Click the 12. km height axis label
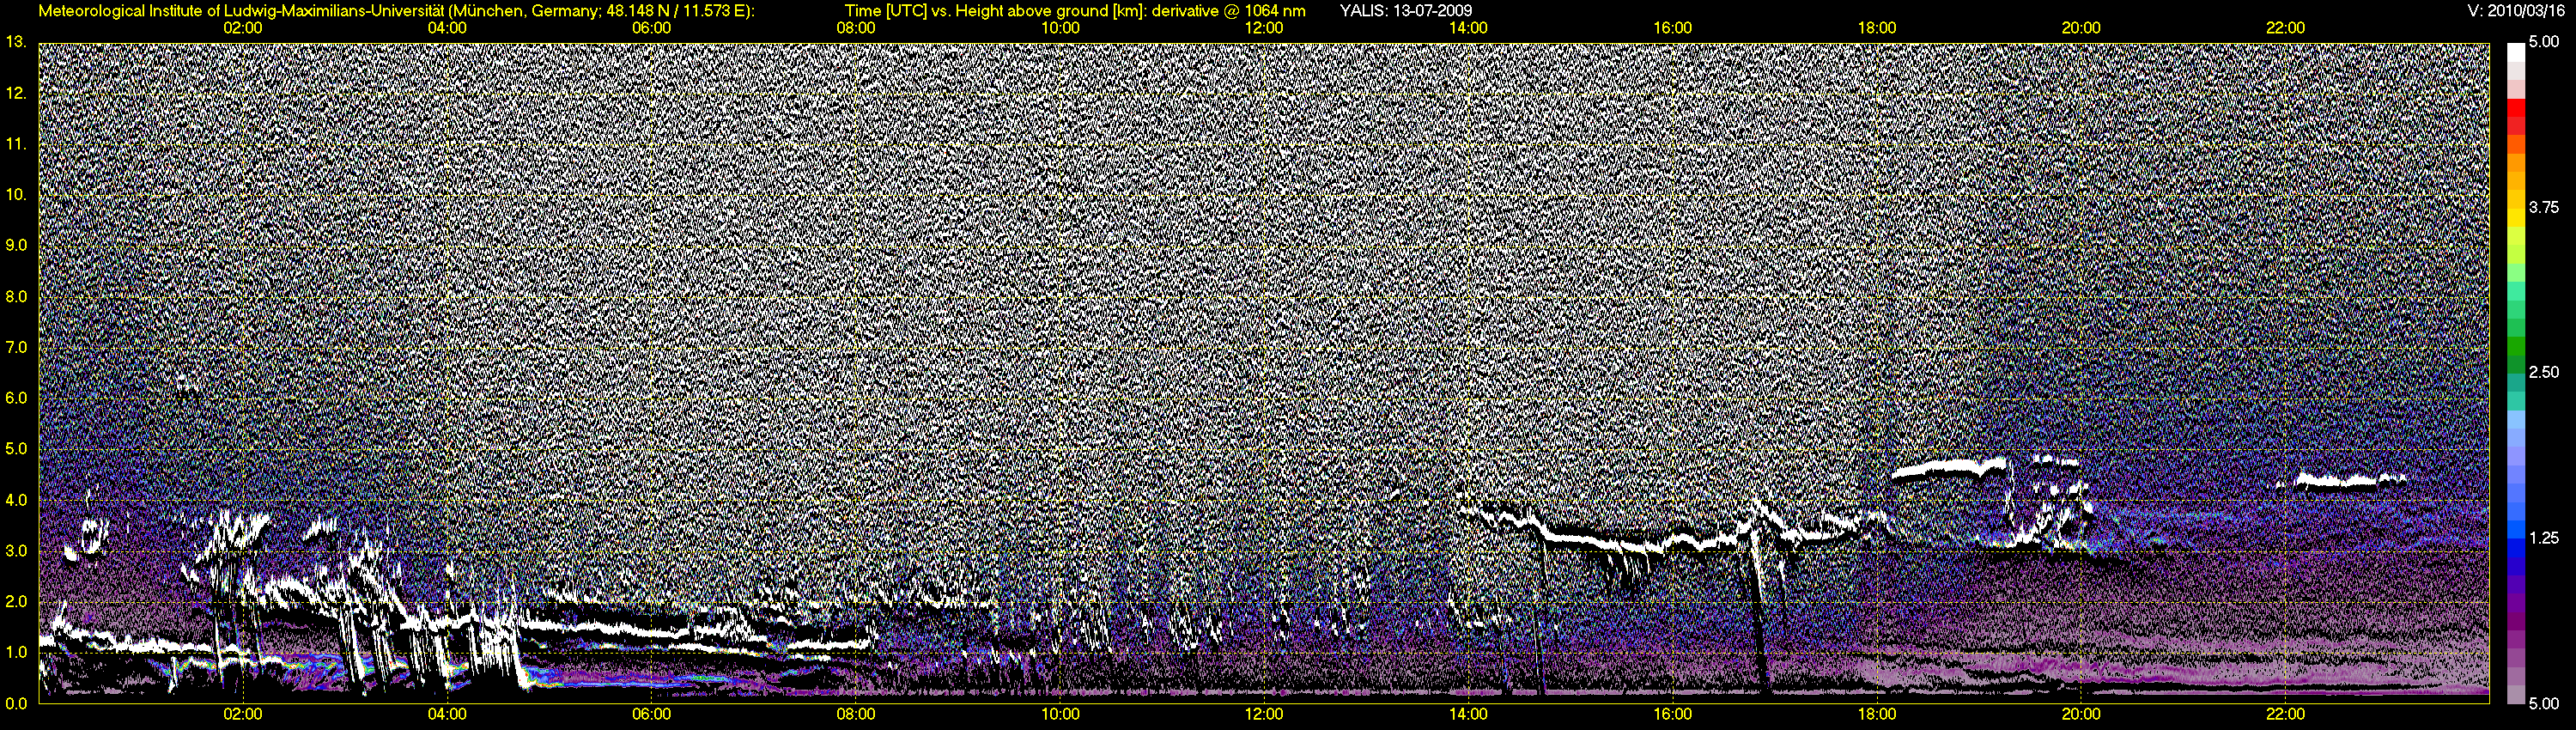The image size is (2576, 730). [15, 93]
